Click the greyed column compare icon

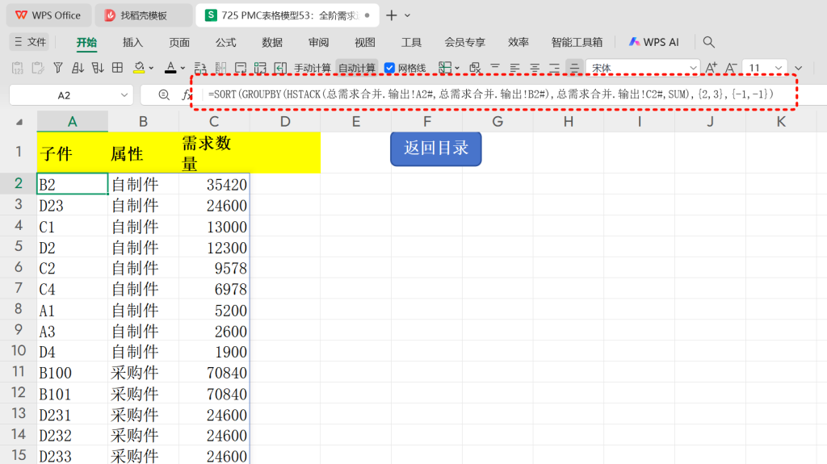(220, 68)
